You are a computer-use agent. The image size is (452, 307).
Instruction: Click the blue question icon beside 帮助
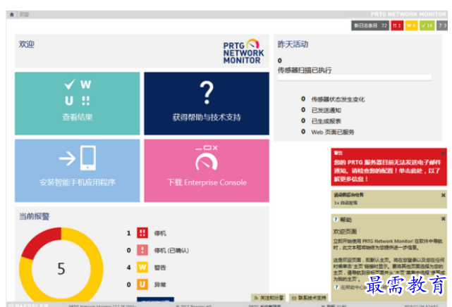tap(336, 220)
